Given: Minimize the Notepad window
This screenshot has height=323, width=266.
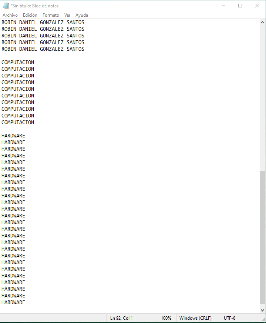Looking at the screenshot, I should 223,6.
